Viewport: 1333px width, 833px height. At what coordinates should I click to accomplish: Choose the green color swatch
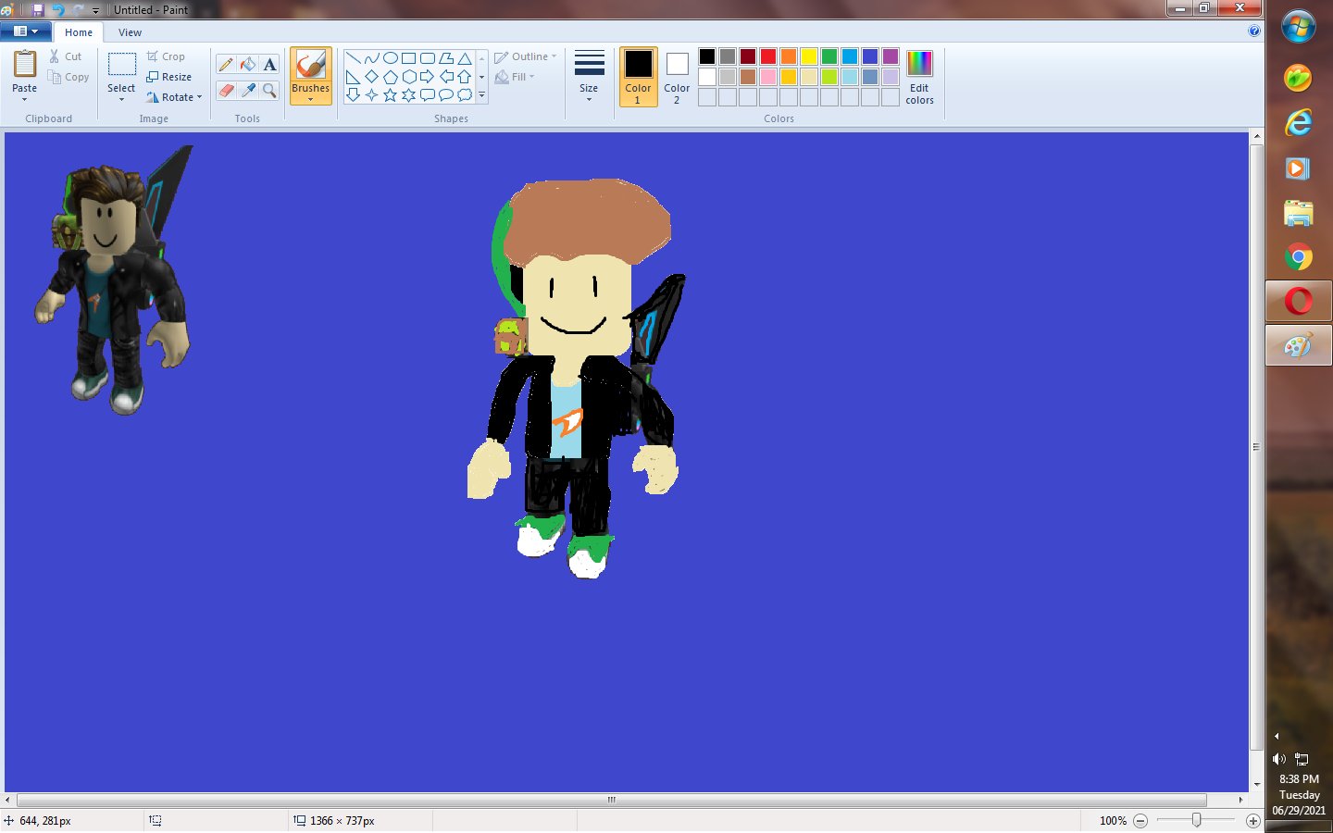point(829,56)
